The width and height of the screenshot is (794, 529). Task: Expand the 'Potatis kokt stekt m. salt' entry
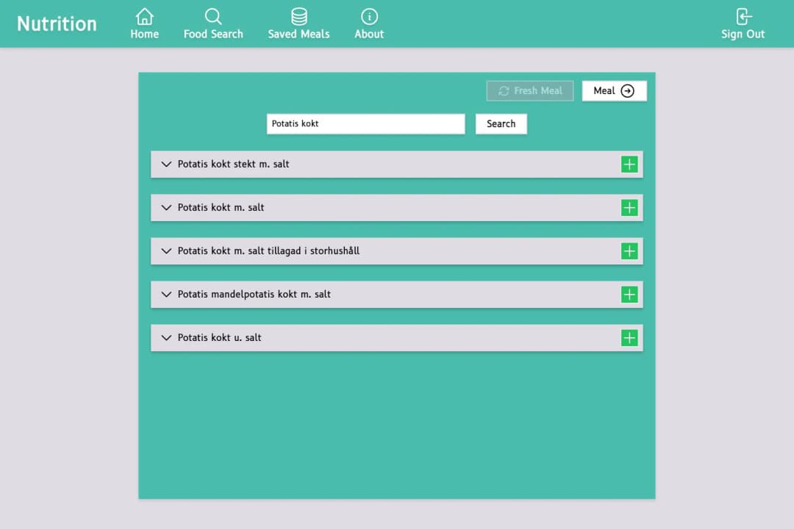tap(165, 164)
